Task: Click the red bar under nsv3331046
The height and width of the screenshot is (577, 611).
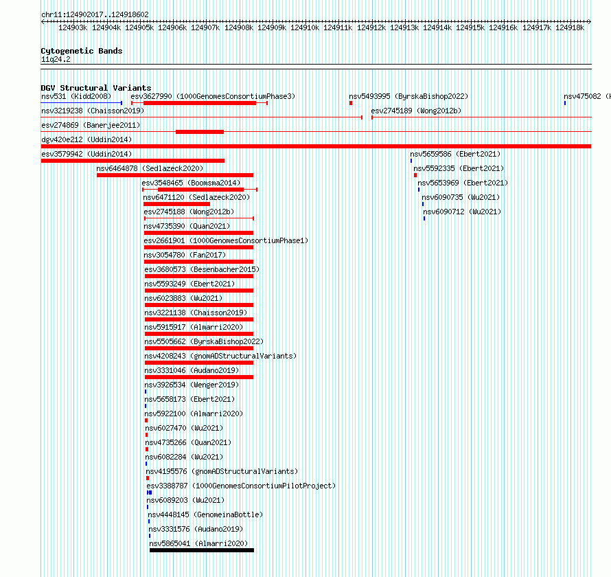Action: [x=198, y=377]
